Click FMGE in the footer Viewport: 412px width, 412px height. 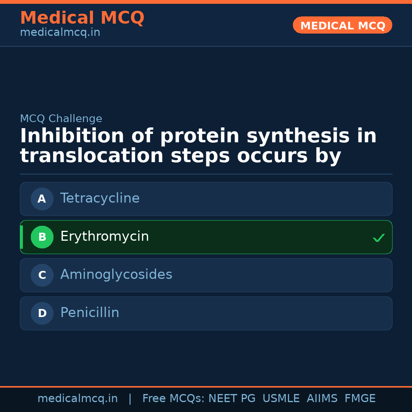[360, 399]
